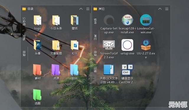Collapse the 目录 panel with chevron
Viewport: 189px width, 110px height.
click(81, 9)
